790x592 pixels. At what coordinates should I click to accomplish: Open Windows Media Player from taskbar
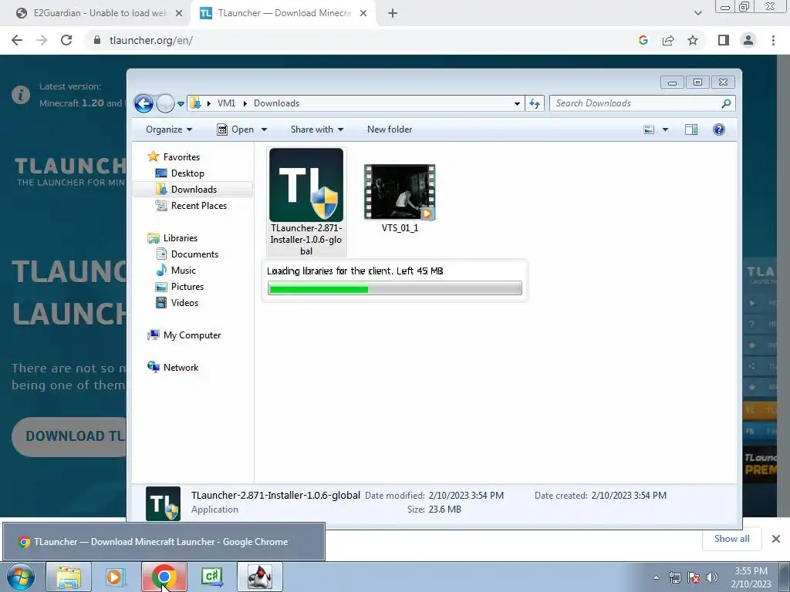116,577
